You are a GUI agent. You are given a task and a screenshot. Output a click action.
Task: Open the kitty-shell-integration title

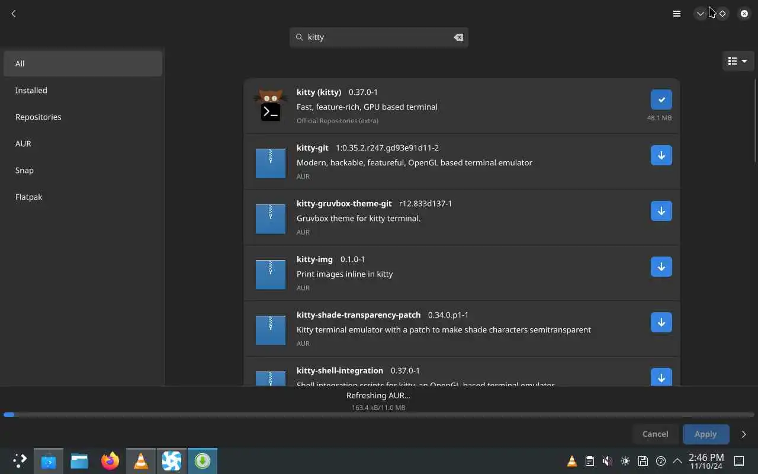coord(340,370)
